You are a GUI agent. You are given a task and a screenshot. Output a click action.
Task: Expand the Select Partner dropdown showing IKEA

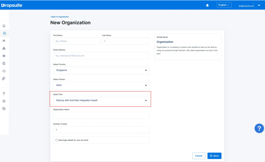point(101,85)
